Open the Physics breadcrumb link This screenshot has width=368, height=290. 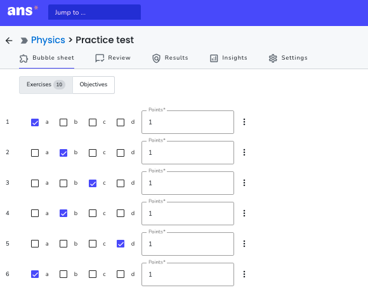[x=48, y=40]
